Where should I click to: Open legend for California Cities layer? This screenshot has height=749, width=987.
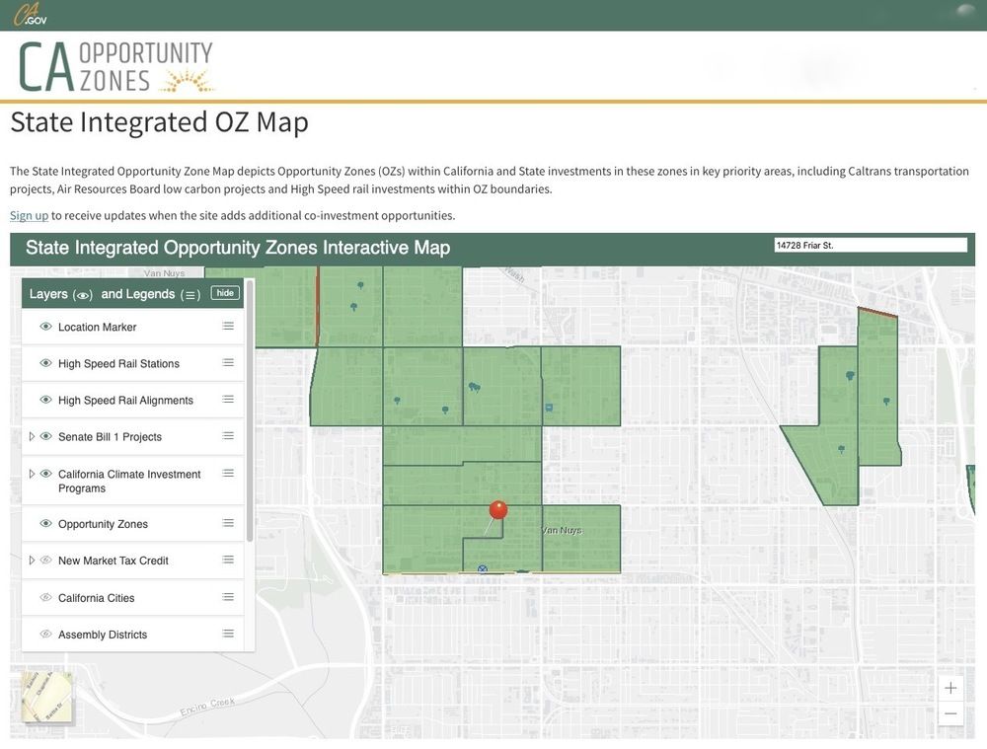tap(228, 597)
